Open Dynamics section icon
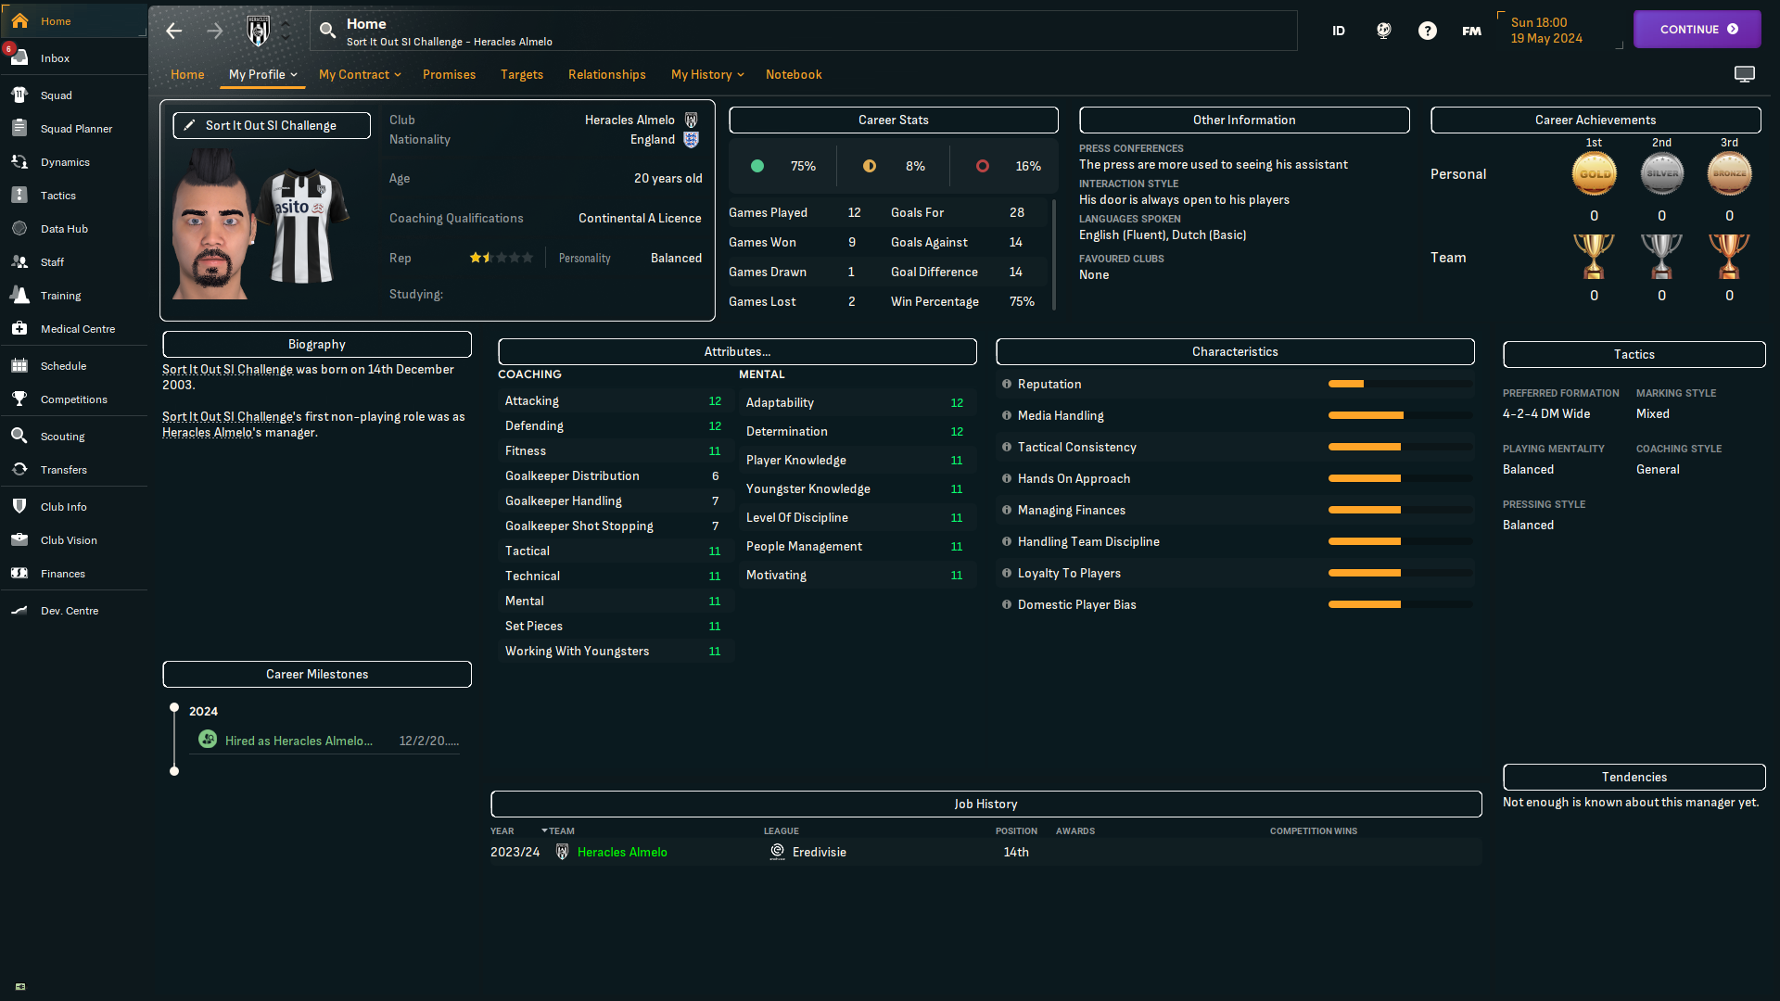The height and width of the screenshot is (1001, 1780). 19,161
